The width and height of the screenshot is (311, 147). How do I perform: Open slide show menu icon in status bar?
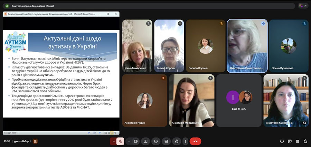tap(94, 133)
